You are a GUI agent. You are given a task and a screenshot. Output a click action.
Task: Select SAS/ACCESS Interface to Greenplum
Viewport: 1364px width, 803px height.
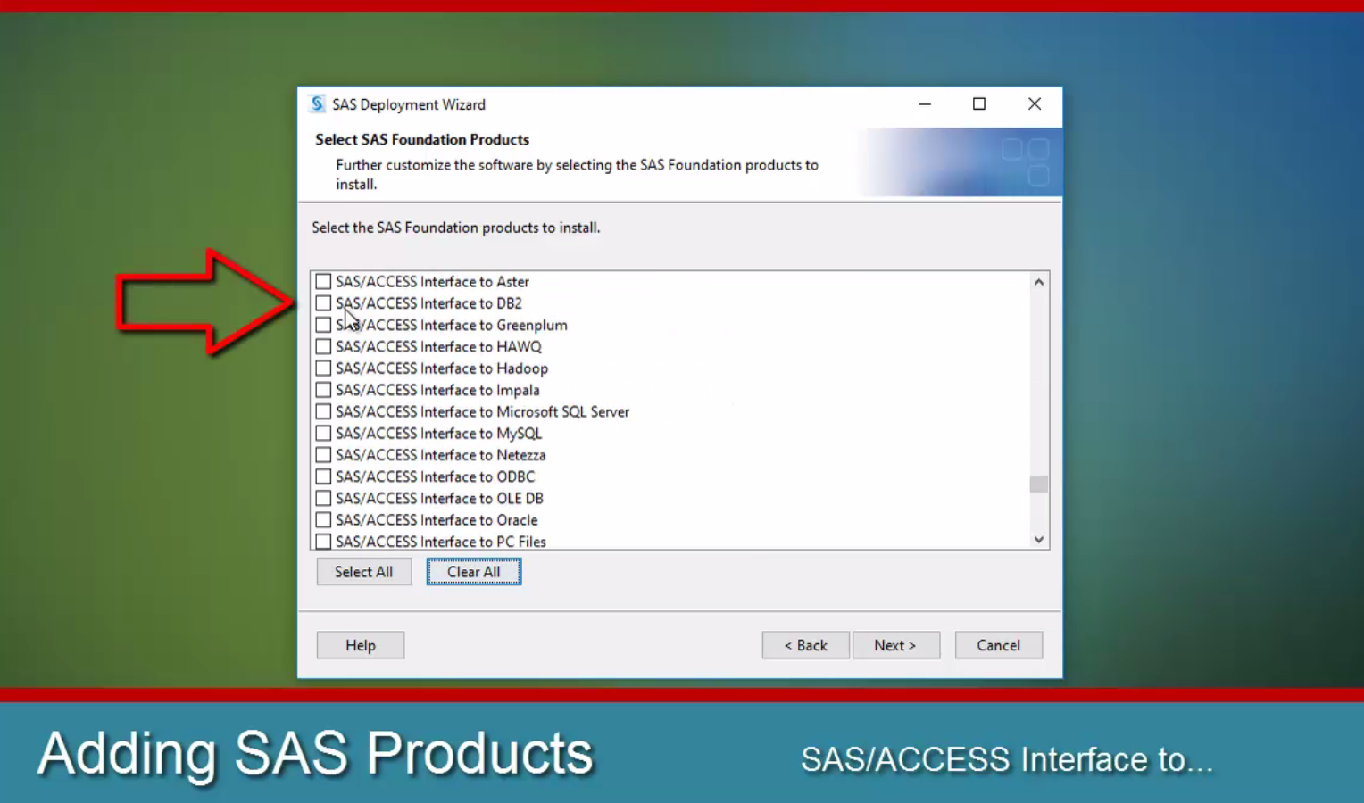point(323,325)
